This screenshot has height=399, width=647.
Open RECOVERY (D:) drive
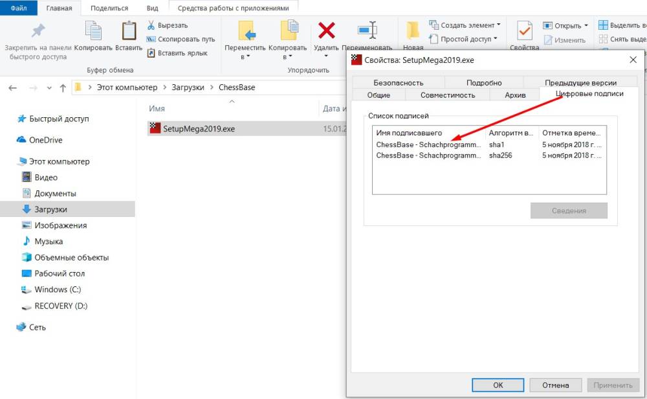pyautogui.click(x=61, y=306)
